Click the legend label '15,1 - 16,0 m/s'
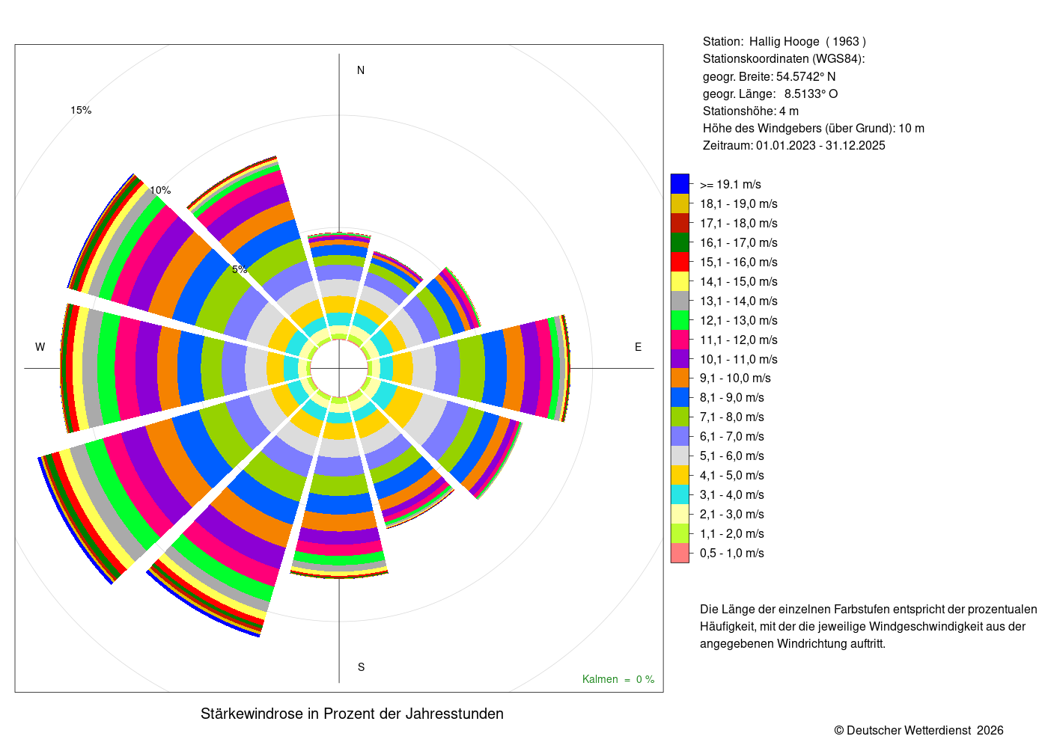This screenshot has height=748, width=1048. click(739, 263)
